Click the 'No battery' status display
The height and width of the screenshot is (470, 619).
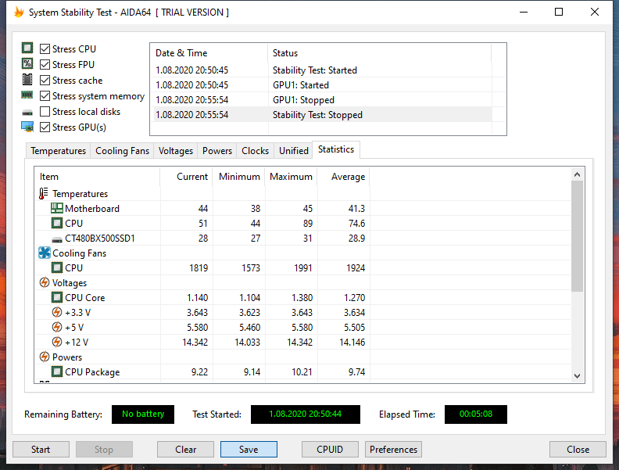pyautogui.click(x=143, y=414)
